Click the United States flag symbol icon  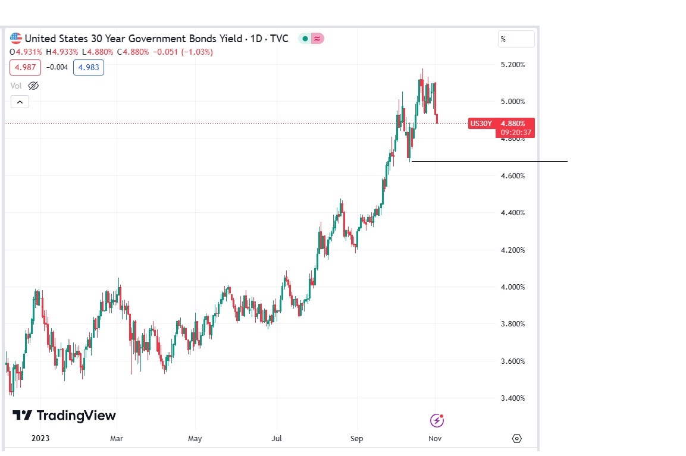pos(16,39)
